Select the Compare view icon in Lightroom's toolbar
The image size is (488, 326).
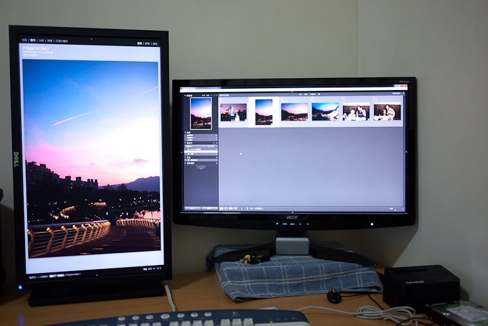click(230, 209)
